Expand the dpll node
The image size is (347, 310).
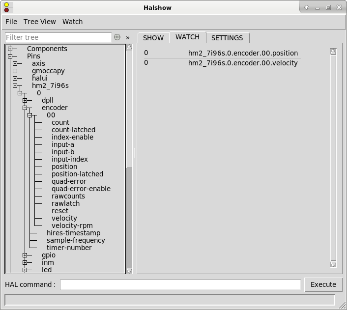click(x=25, y=100)
